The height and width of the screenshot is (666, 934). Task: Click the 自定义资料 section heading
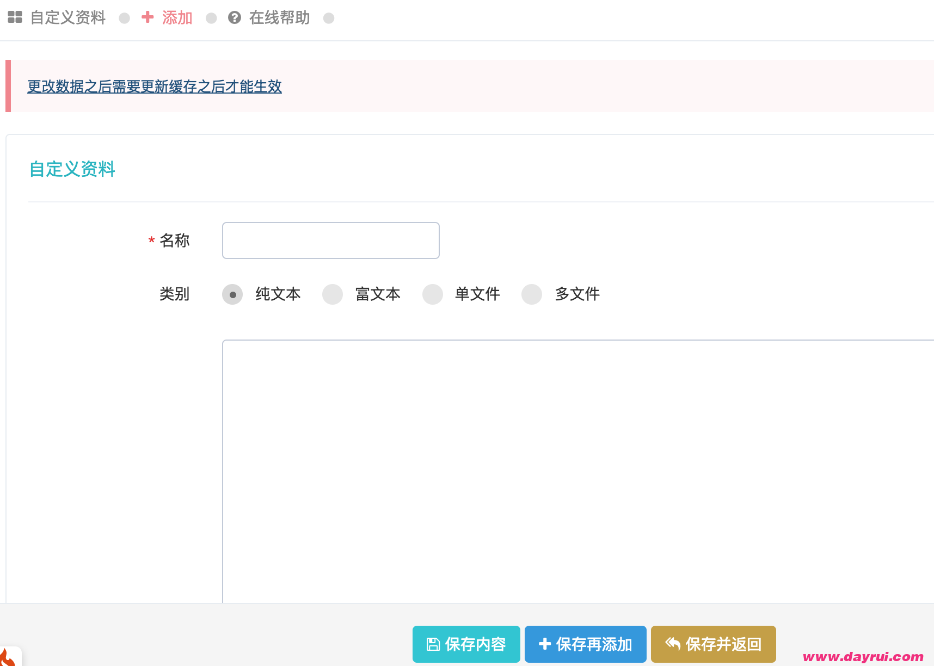click(x=72, y=169)
